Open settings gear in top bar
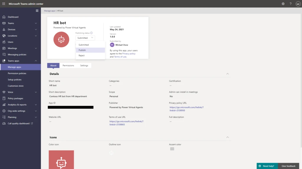302x169 pixels. (283, 4)
